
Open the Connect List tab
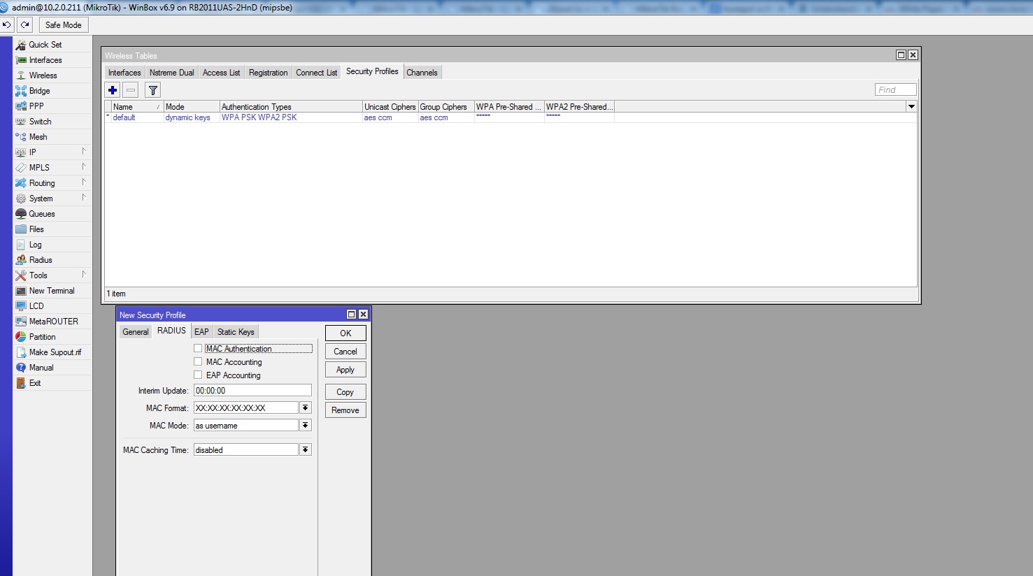pos(316,73)
